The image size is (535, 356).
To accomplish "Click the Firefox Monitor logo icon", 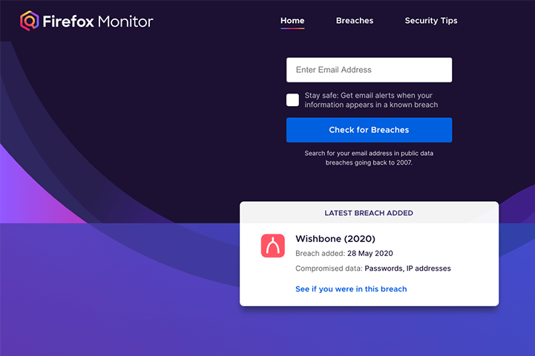I will [30, 21].
